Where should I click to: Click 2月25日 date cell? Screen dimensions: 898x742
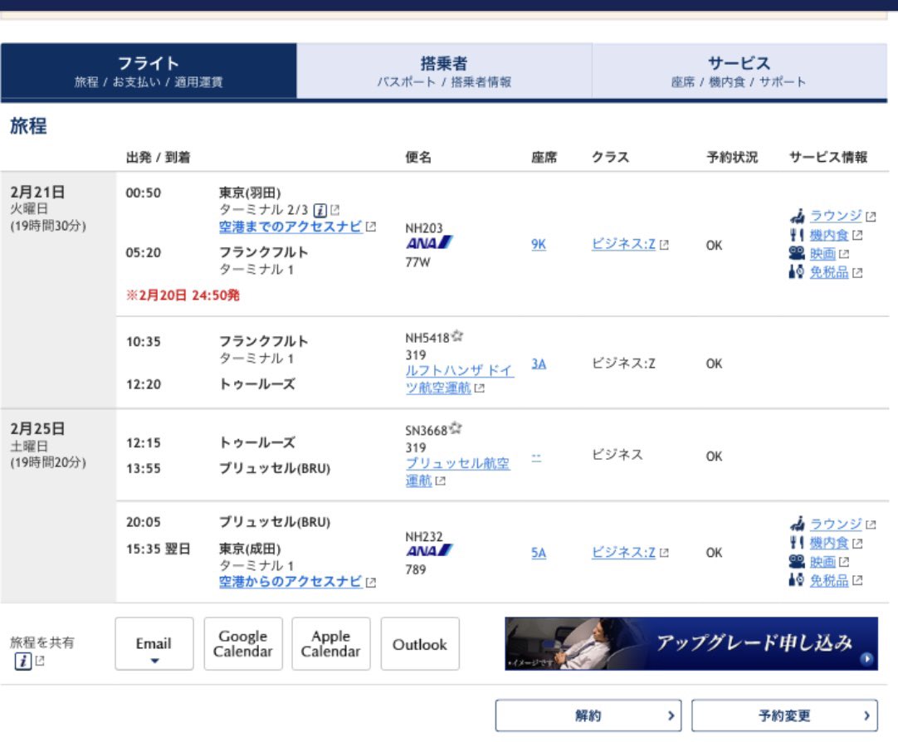pos(58,505)
